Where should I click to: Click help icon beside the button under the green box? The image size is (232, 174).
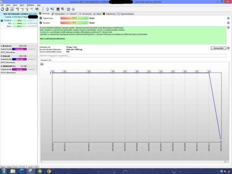(x=228, y=48)
